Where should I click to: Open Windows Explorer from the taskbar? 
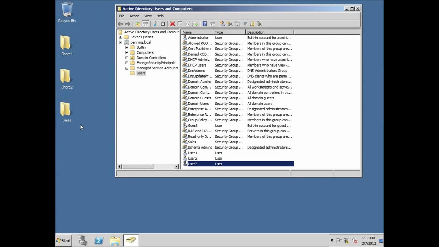point(115,240)
